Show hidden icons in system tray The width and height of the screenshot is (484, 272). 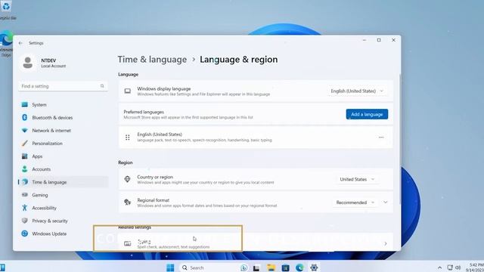point(439,267)
